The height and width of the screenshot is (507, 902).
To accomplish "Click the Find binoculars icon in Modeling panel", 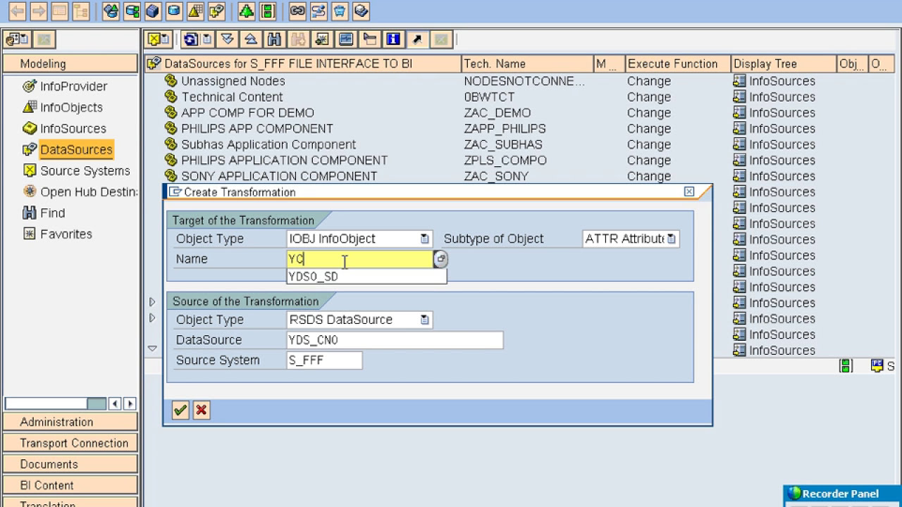I will coord(30,213).
